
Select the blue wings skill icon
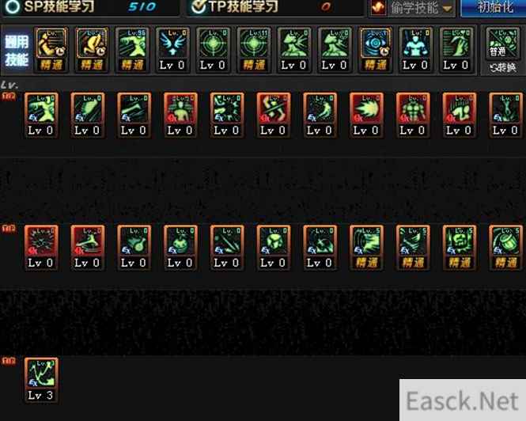pos(172,50)
